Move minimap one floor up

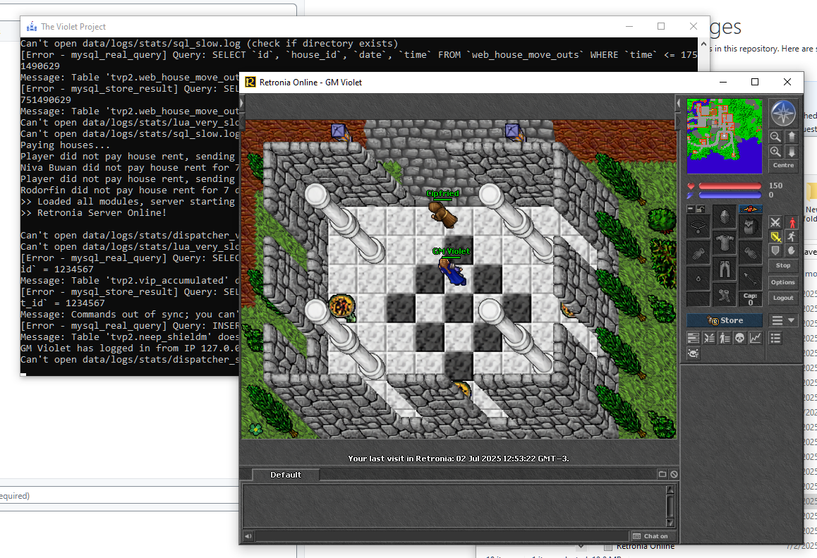(x=792, y=137)
